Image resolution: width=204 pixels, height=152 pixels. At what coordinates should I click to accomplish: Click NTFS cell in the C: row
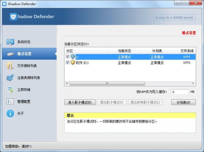[x=187, y=57]
